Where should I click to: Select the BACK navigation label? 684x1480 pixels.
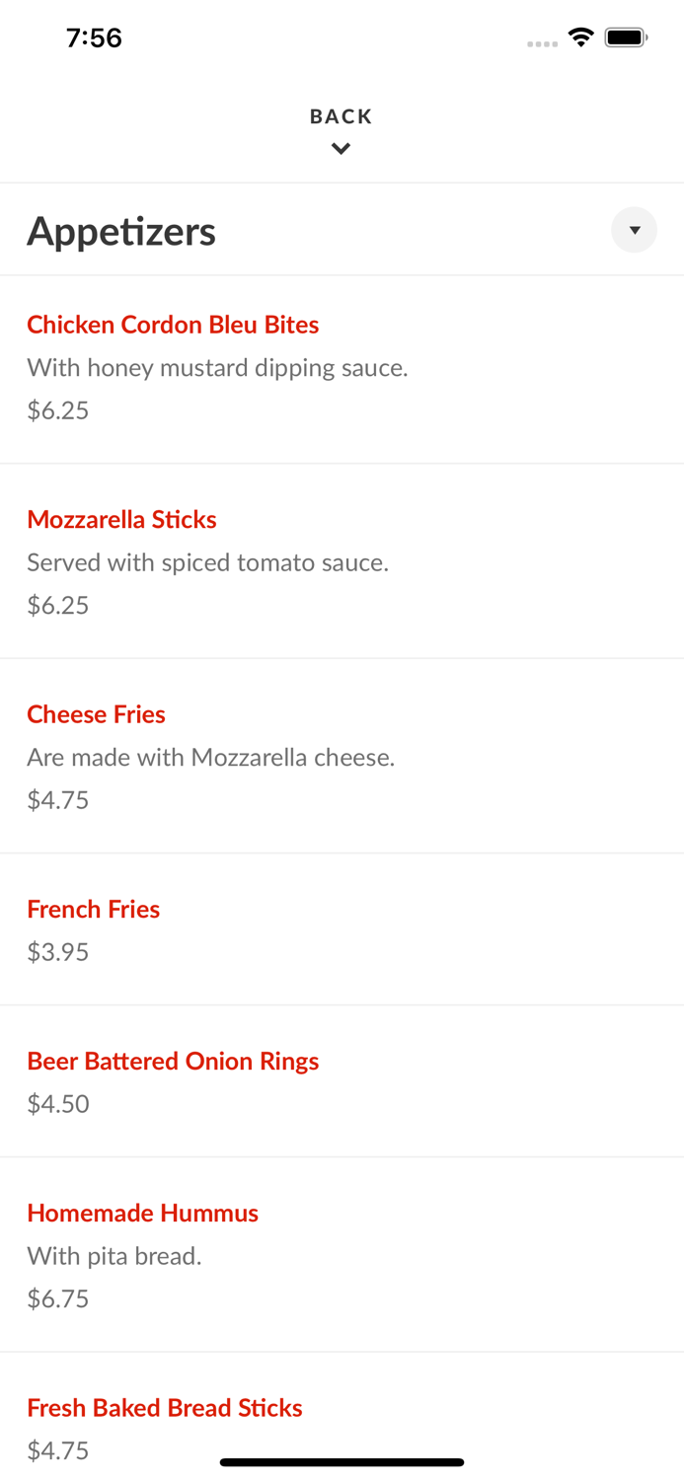(x=341, y=115)
